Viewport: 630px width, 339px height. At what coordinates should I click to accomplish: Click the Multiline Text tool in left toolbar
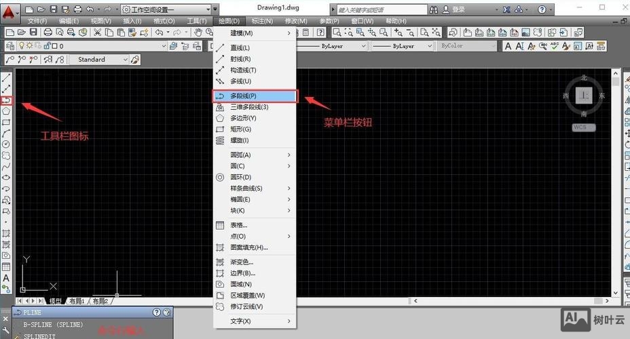coord(6,278)
